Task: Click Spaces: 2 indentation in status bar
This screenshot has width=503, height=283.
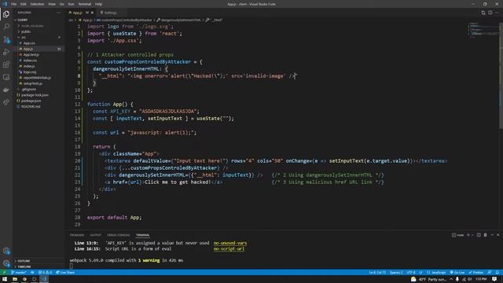Action: tap(396, 273)
